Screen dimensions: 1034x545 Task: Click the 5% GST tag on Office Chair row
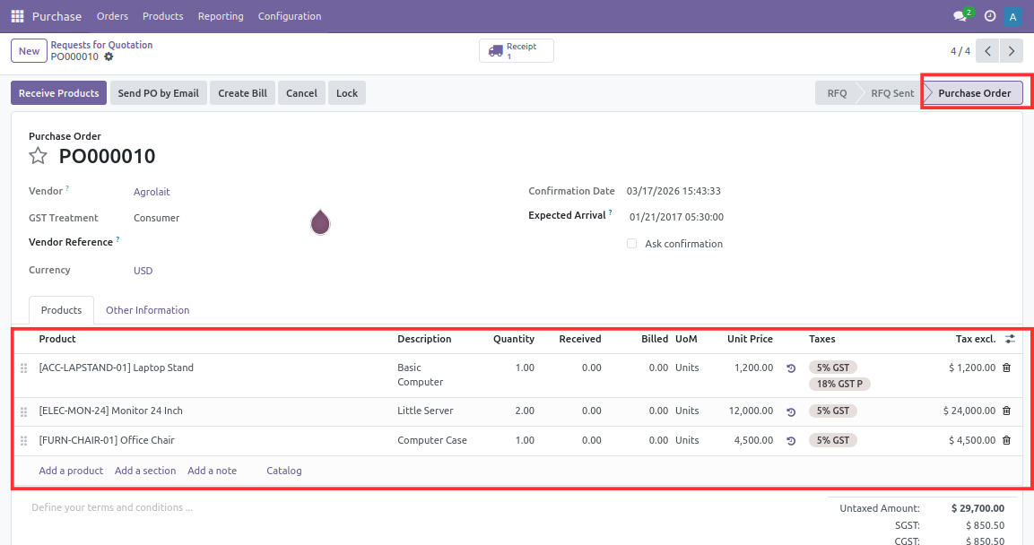point(833,440)
